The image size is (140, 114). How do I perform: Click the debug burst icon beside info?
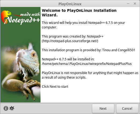tap(12, 108)
